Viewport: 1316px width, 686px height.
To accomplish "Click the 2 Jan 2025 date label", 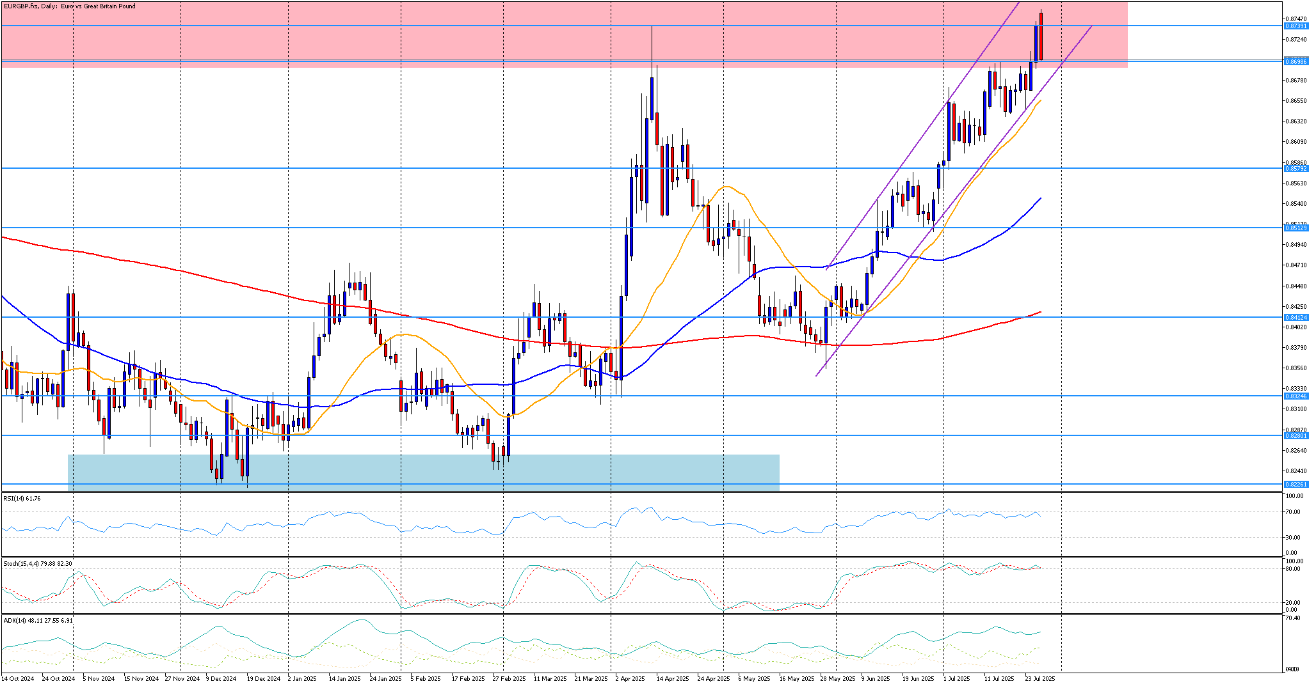I will (302, 678).
